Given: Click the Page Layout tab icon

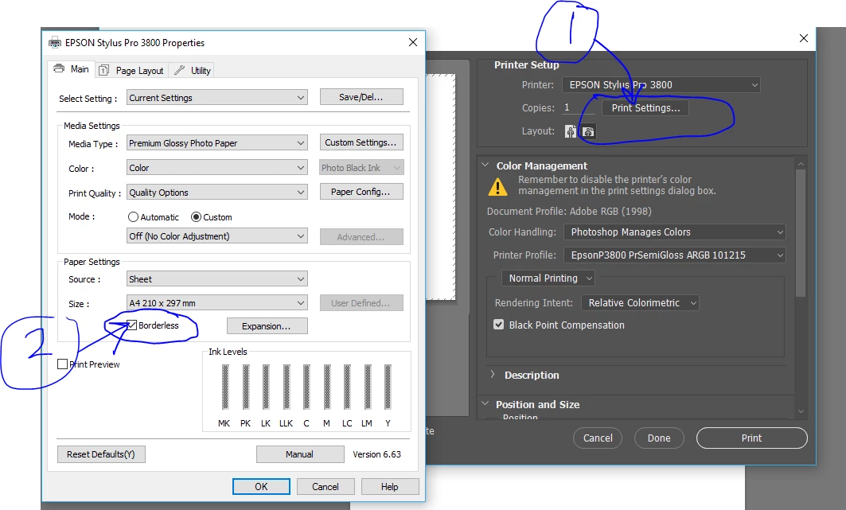Looking at the screenshot, I should [104, 70].
